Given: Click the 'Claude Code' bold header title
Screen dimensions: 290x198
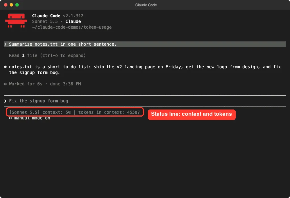Looking at the screenshot, I should (46, 16).
